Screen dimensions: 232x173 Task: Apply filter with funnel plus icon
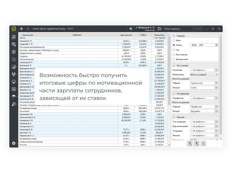click(x=190, y=144)
